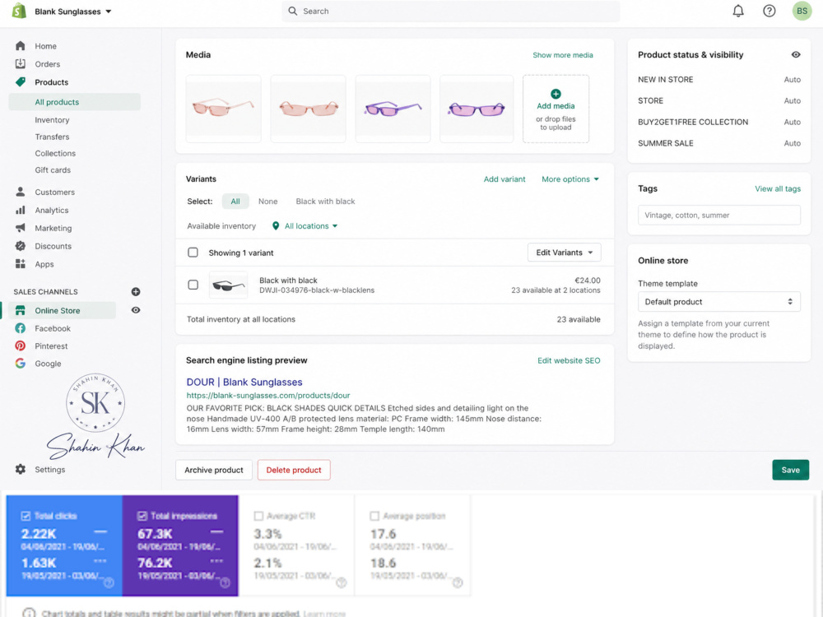Open the blank-sunglasses.com product URL
Image resolution: width=823 pixels, height=617 pixels.
[268, 396]
